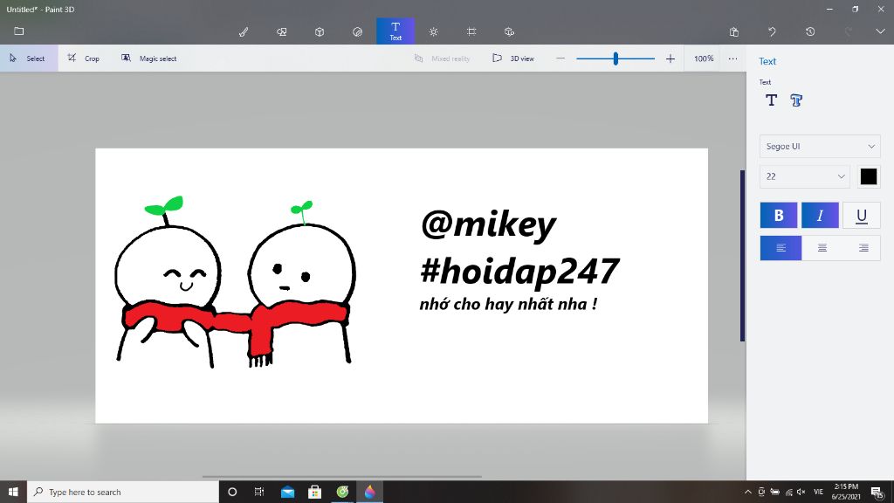Viewport: 894px width, 503px height.
Task: Activate Magic select
Action: (148, 59)
